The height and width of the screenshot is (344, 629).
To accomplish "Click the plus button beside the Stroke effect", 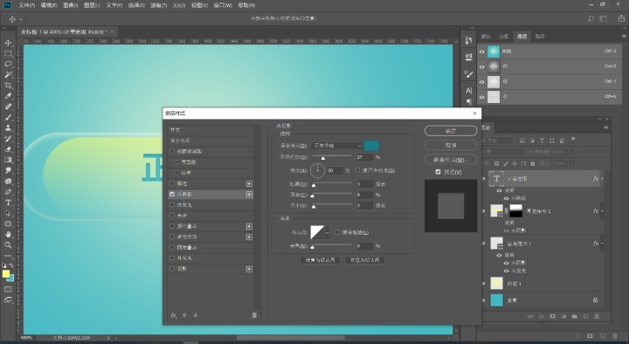I will click(249, 183).
